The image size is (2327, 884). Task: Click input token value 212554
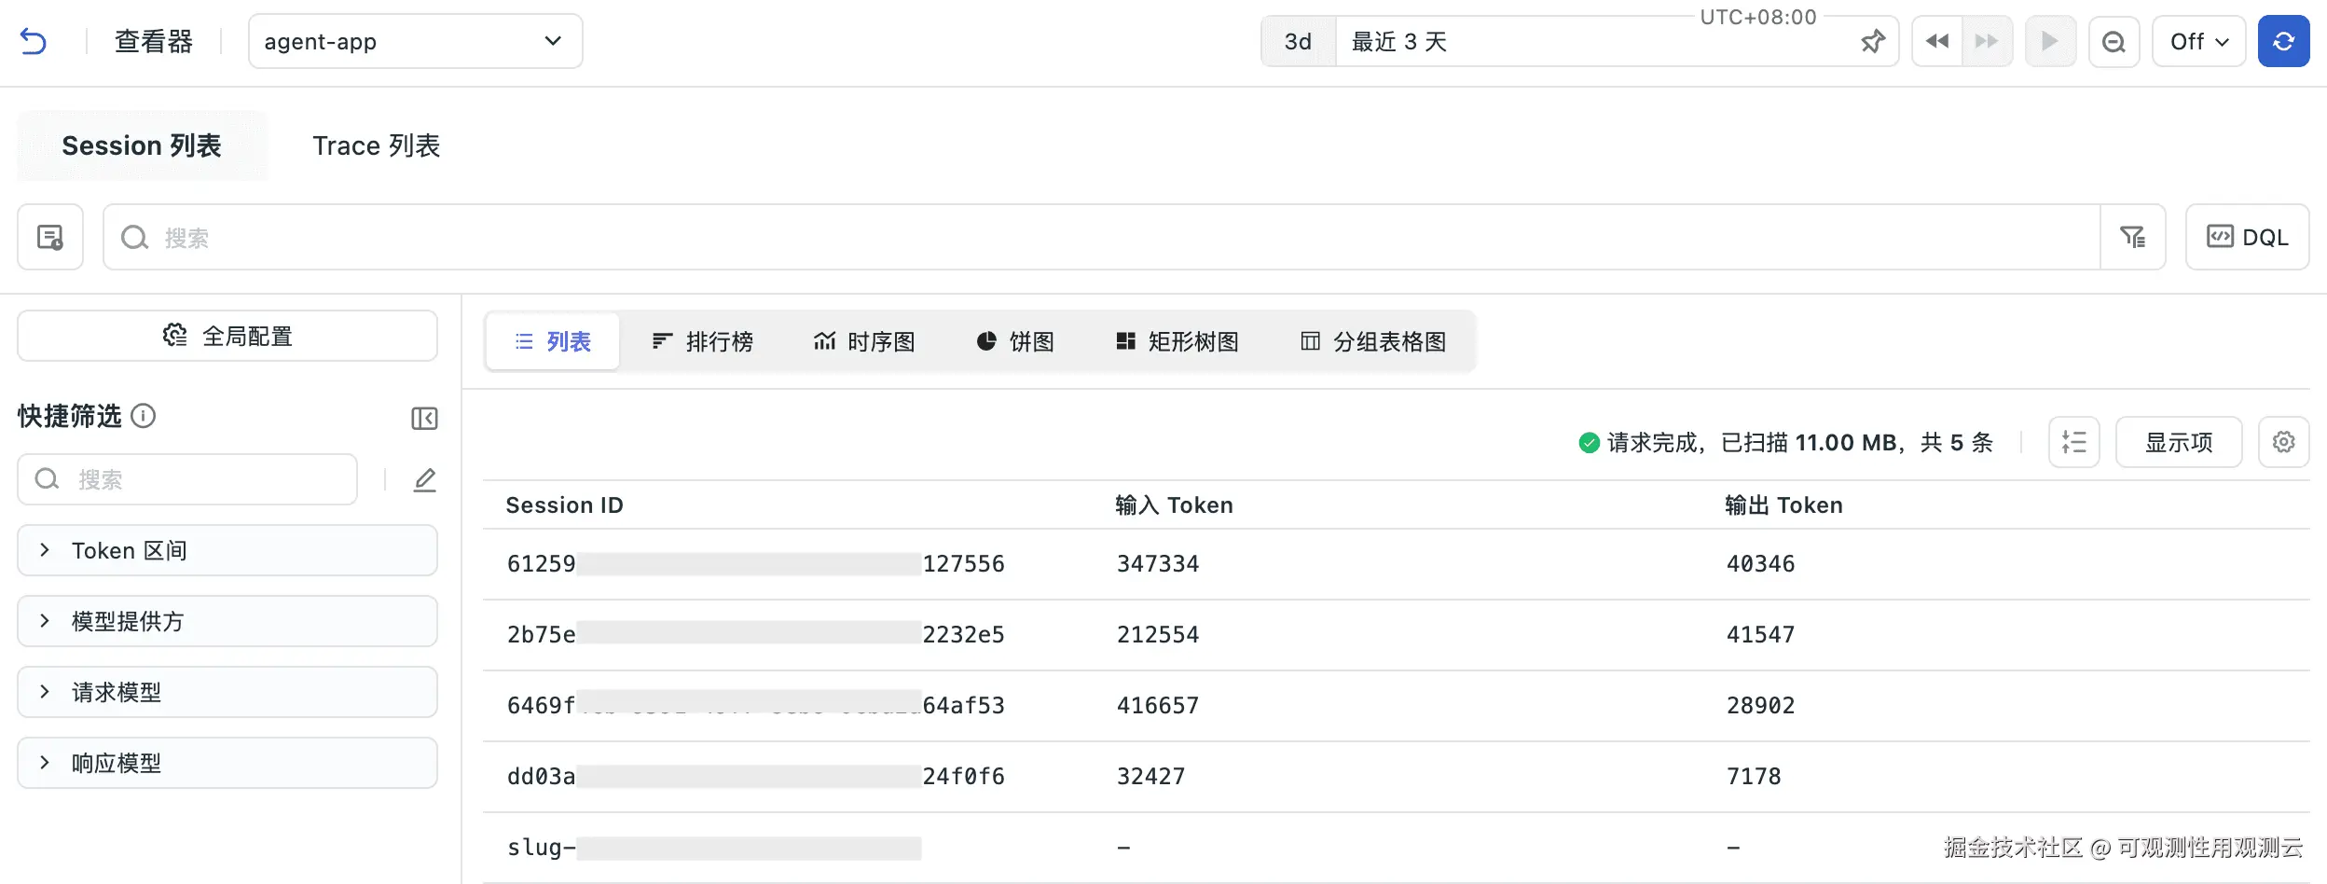pyautogui.click(x=1158, y=635)
